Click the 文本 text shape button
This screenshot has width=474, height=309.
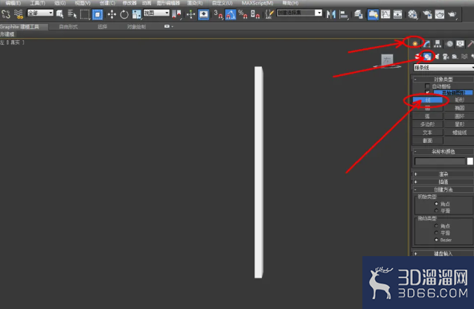(x=427, y=132)
